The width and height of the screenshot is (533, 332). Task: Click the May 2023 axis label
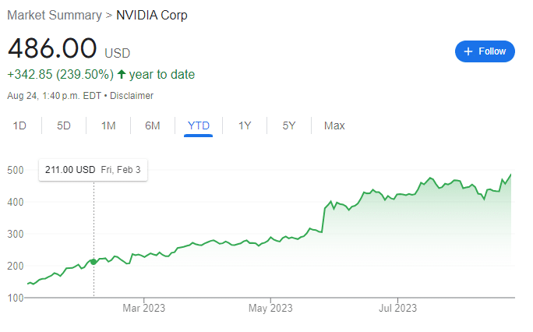coord(270,308)
